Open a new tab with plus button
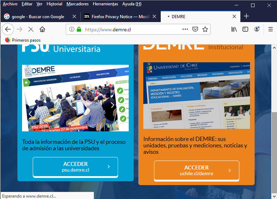Viewport: 277px width, 199px height. [246, 16]
